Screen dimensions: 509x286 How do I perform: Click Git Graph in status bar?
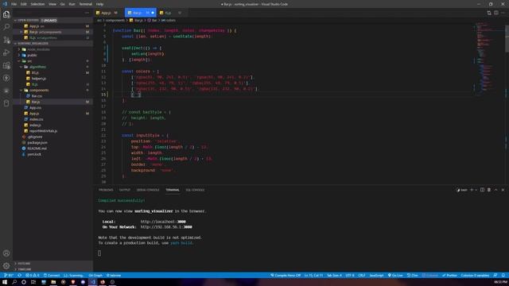click(x=95, y=276)
